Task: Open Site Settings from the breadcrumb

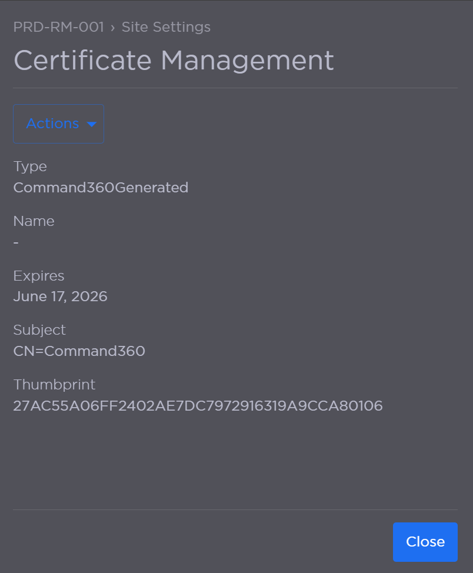Action: click(x=166, y=27)
